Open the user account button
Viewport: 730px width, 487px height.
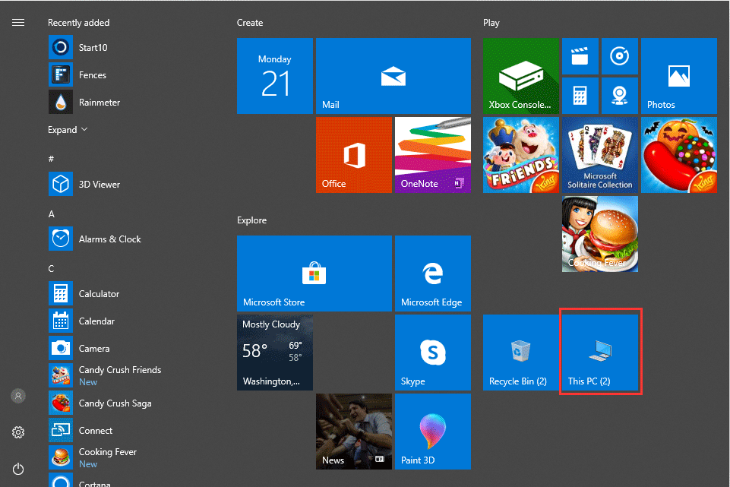(18, 397)
